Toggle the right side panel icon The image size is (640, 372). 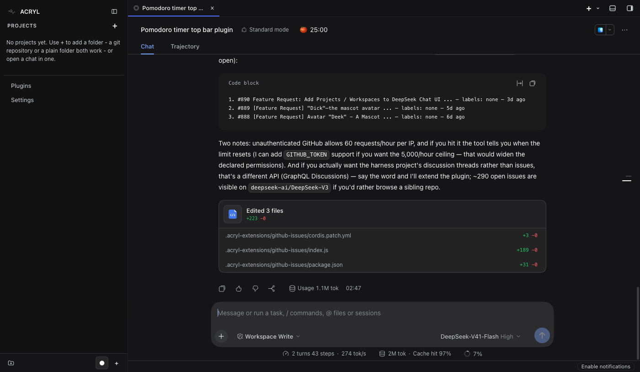point(630,8)
